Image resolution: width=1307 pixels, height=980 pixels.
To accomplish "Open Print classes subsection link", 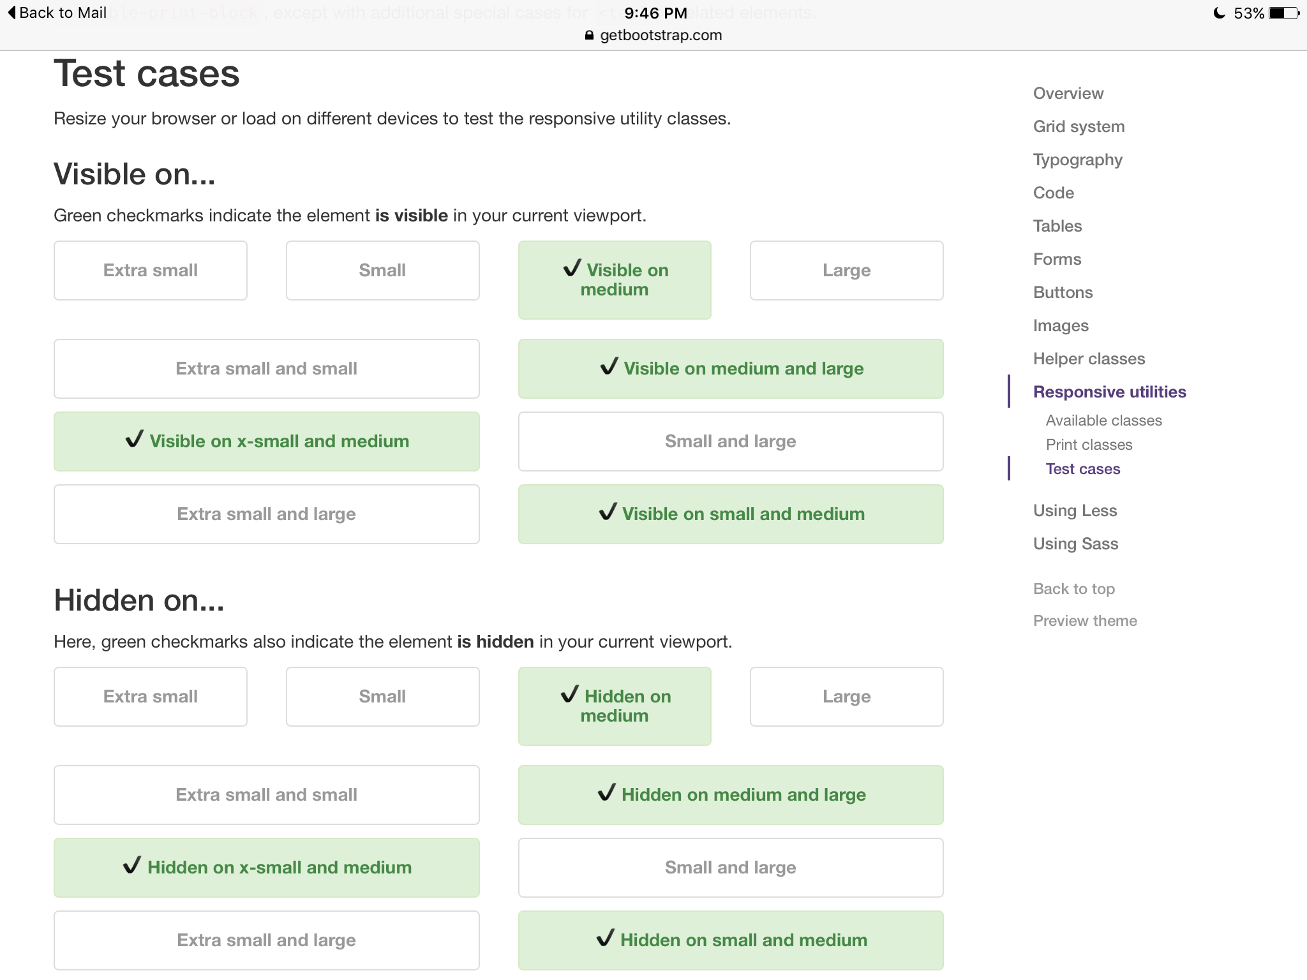I will (1089, 445).
